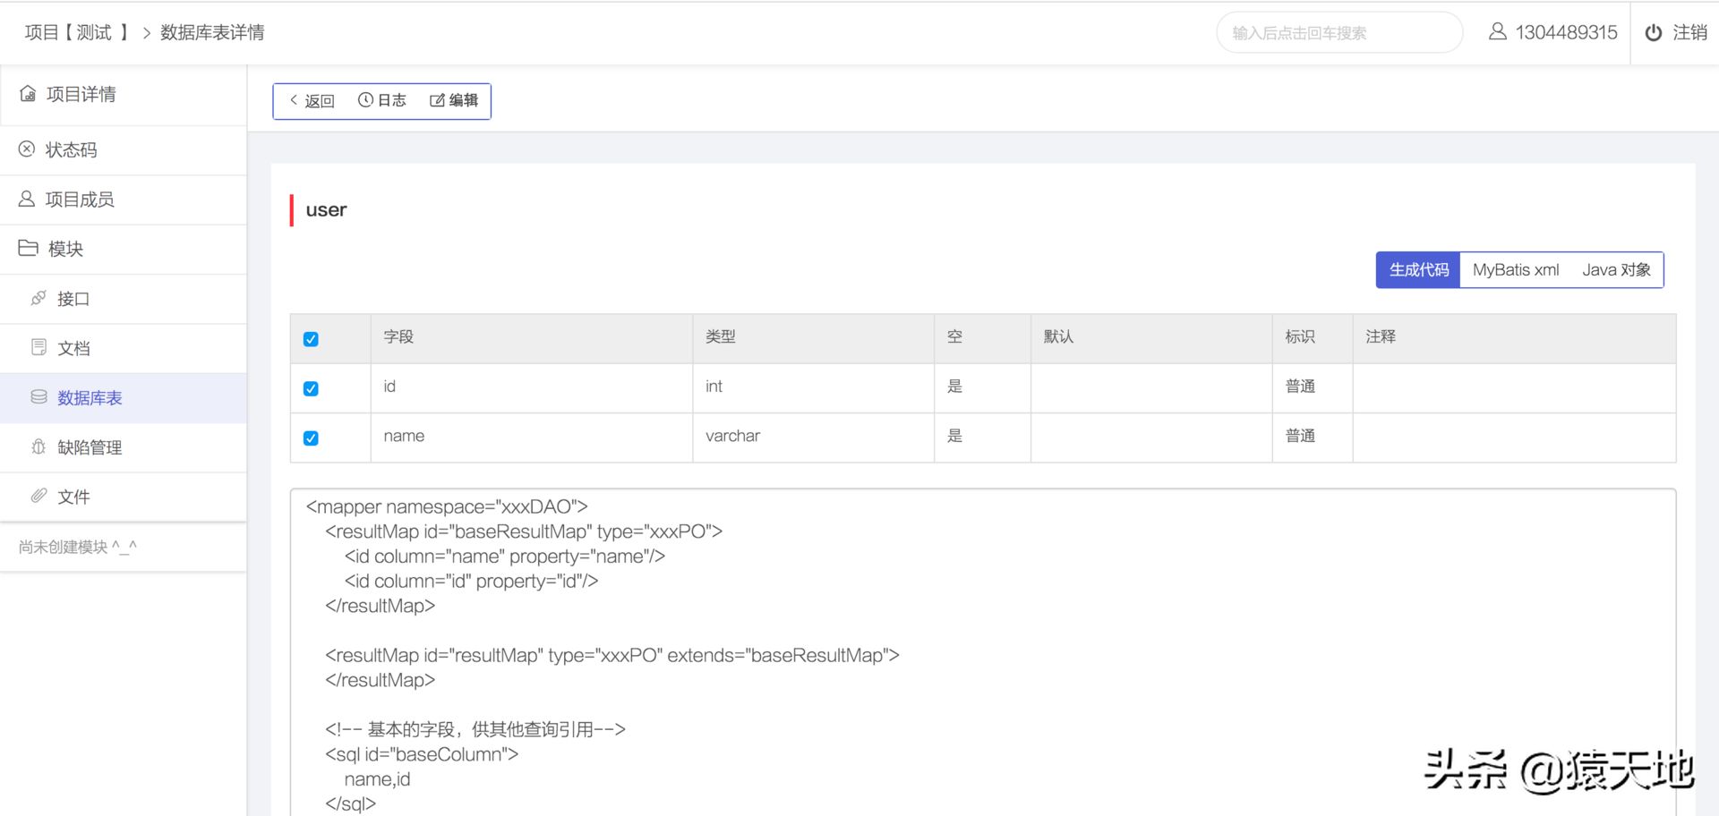Click the pencil edit icon for 编辑

click(437, 100)
